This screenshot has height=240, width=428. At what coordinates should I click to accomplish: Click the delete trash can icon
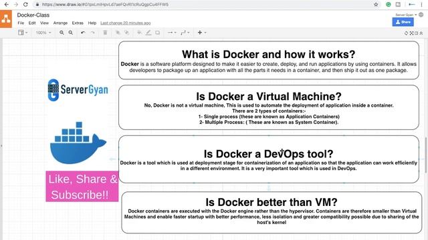tap(105, 33)
